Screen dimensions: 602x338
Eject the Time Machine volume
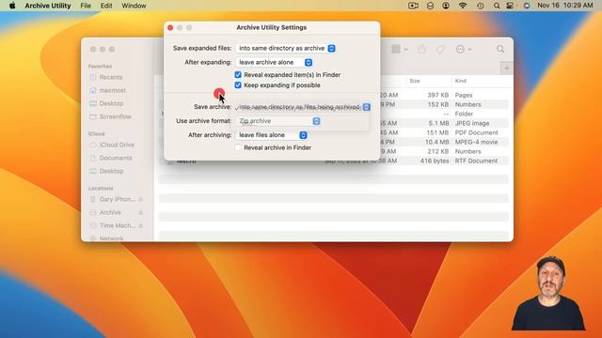click(141, 225)
